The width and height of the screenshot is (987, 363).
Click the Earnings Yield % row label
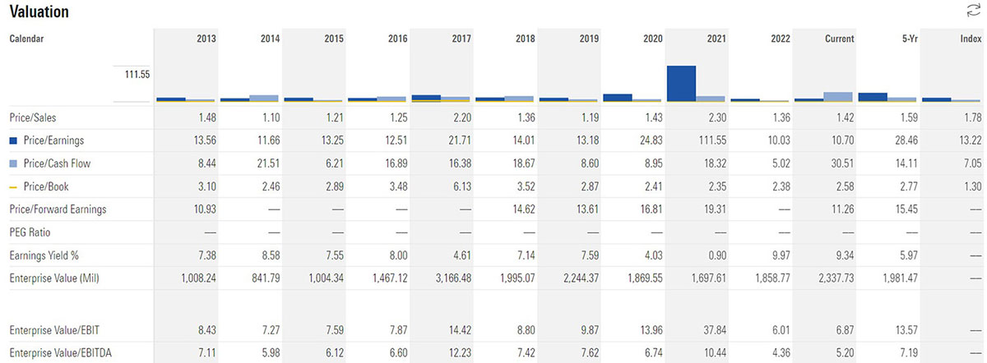43,255
